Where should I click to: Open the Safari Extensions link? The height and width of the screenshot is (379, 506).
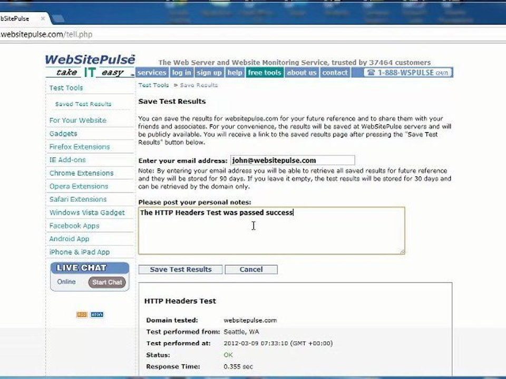[x=78, y=199]
